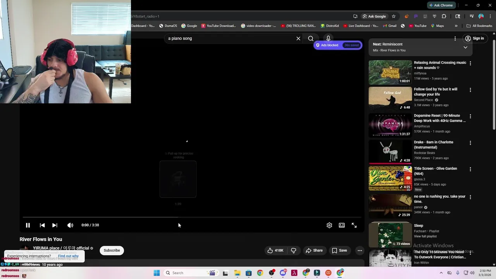Open menu for Dopamine Reset video
This screenshot has height=279, width=496.
(x=470, y=116)
